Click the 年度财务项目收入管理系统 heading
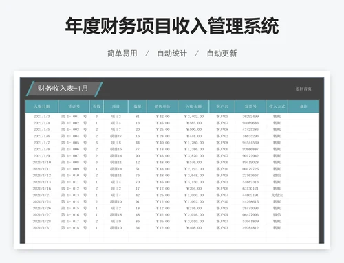The width and height of the screenshot is (344, 263). 172,25
